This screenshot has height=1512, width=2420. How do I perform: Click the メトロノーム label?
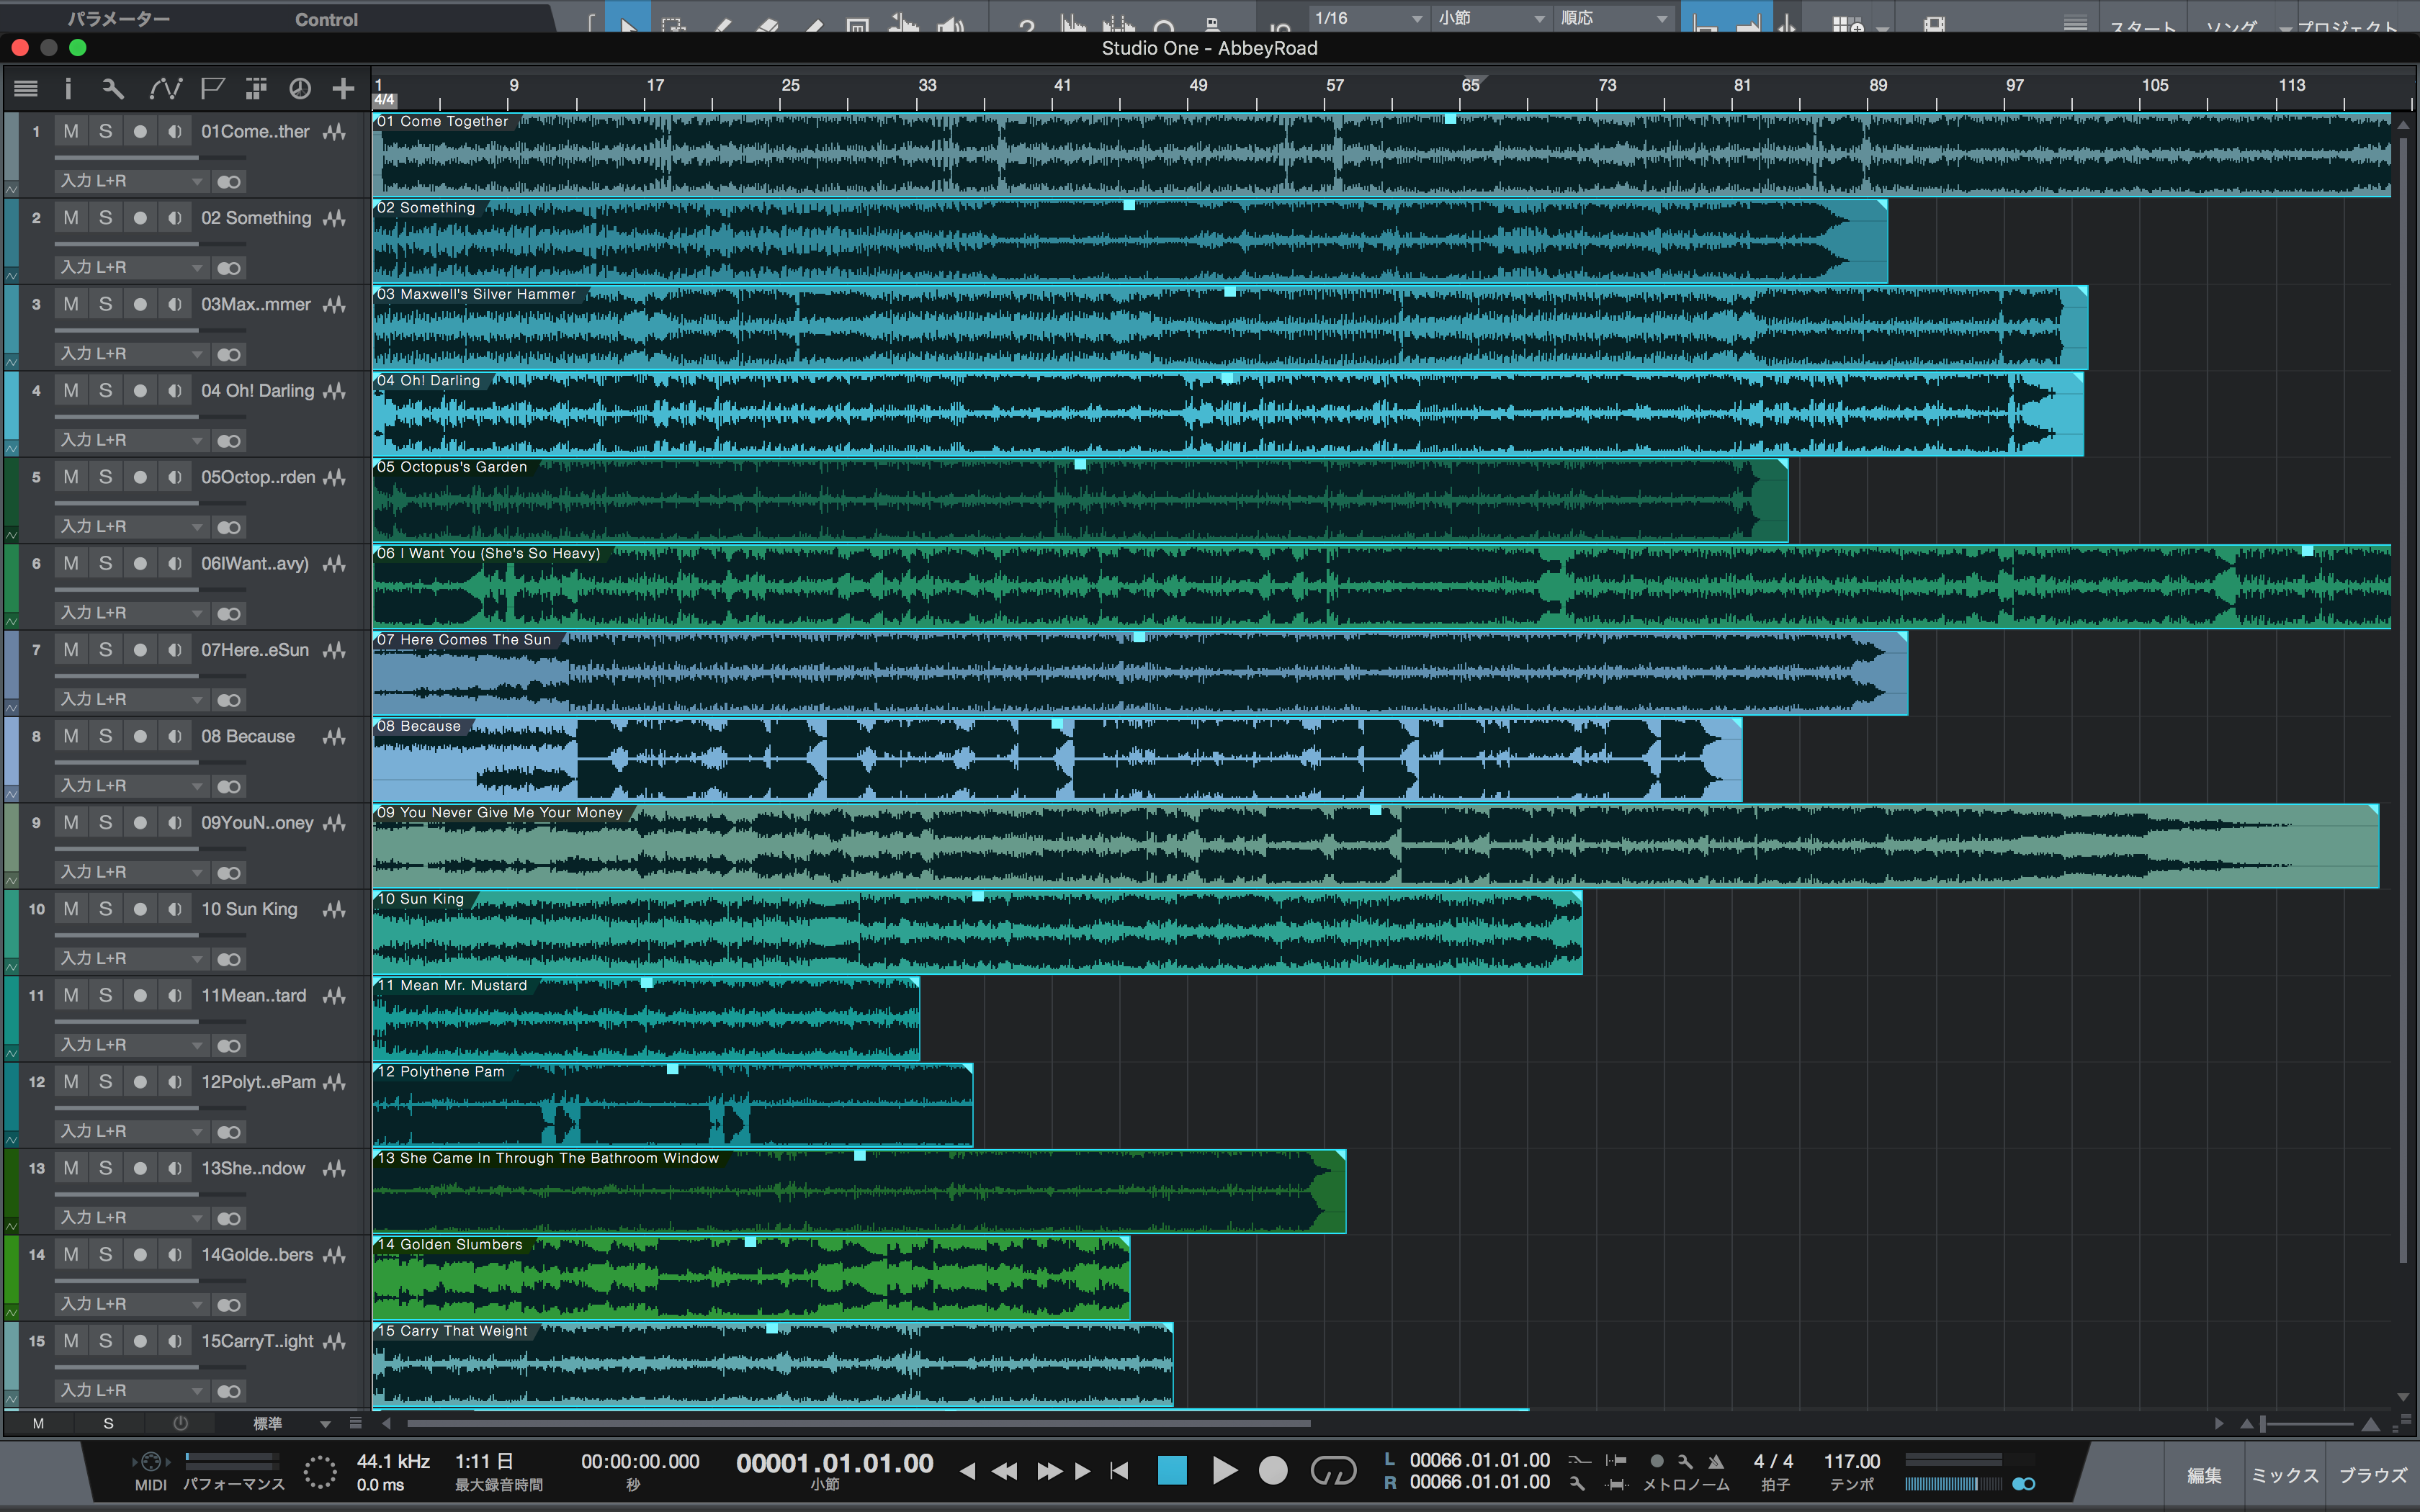(1687, 1485)
